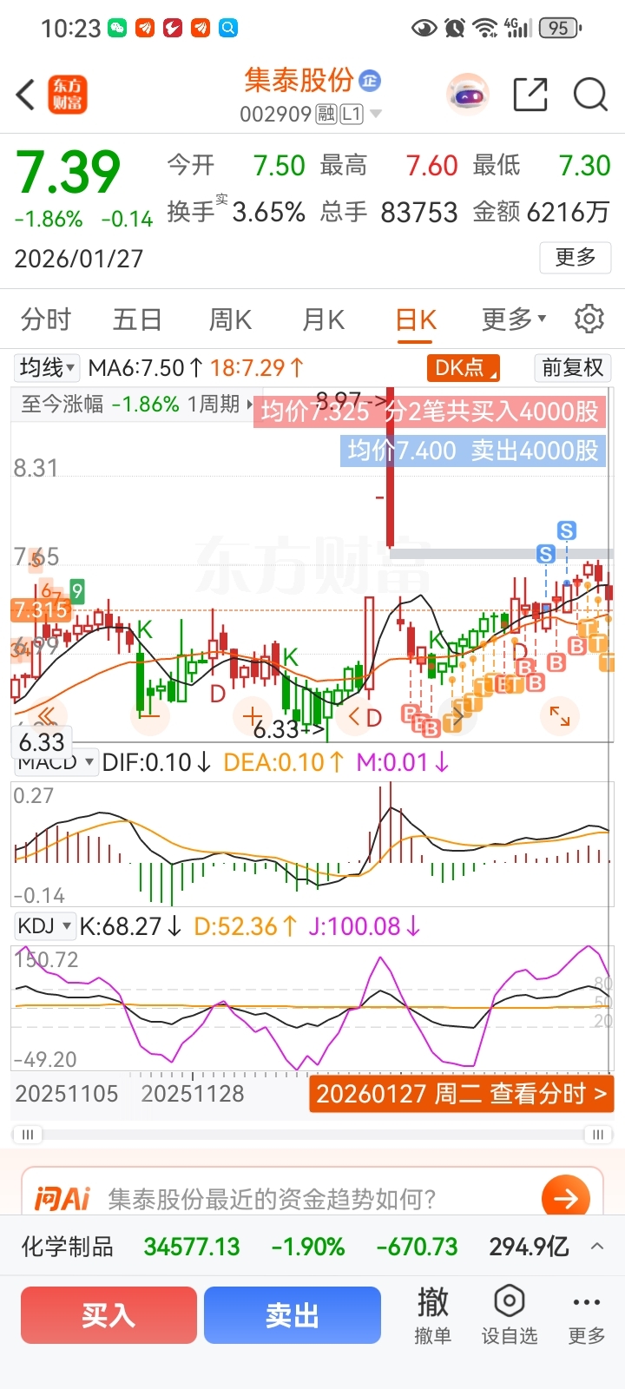Tap the share icon

[x=530, y=95]
